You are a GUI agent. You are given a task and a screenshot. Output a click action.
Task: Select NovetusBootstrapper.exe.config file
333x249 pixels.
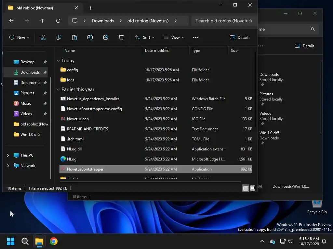tap(156, 109)
